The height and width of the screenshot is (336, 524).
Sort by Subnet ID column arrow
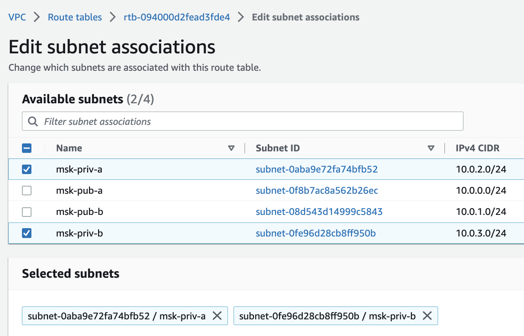pos(431,148)
